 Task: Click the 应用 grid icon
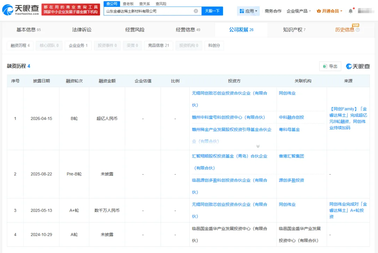tap(242, 11)
